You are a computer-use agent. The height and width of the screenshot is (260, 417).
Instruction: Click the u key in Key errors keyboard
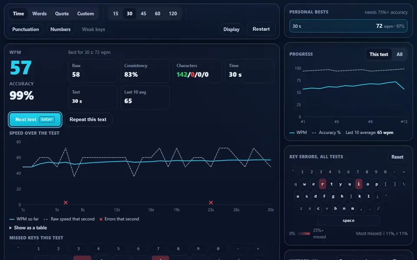click(x=349, y=184)
